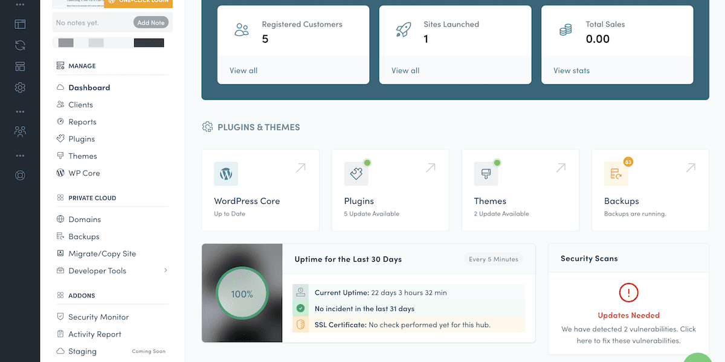
Task: Click the Domains globe icon in sidebar
Action: (x=60, y=219)
